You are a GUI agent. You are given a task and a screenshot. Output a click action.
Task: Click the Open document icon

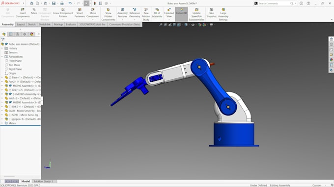tap(45, 3)
